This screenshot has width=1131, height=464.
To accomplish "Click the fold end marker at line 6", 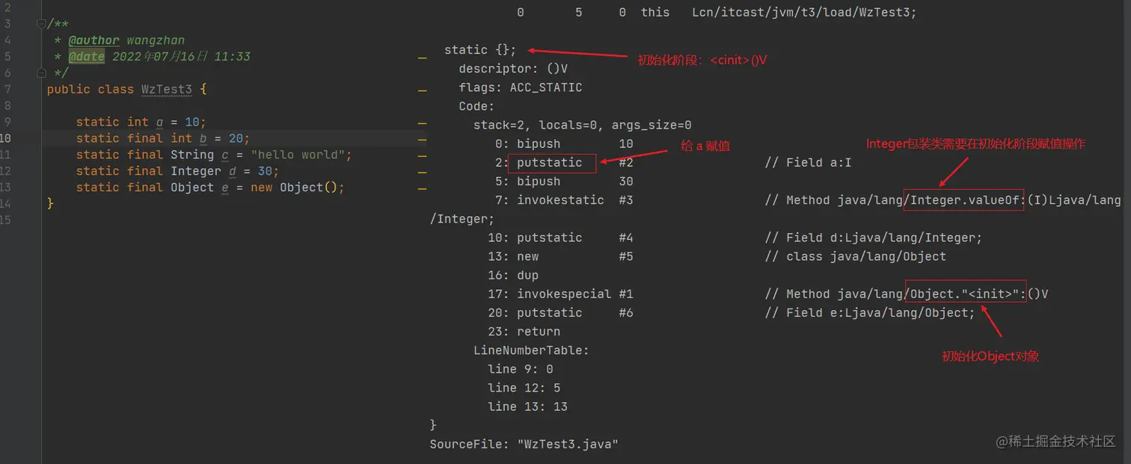I will pyautogui.click(x=41, y=73).
